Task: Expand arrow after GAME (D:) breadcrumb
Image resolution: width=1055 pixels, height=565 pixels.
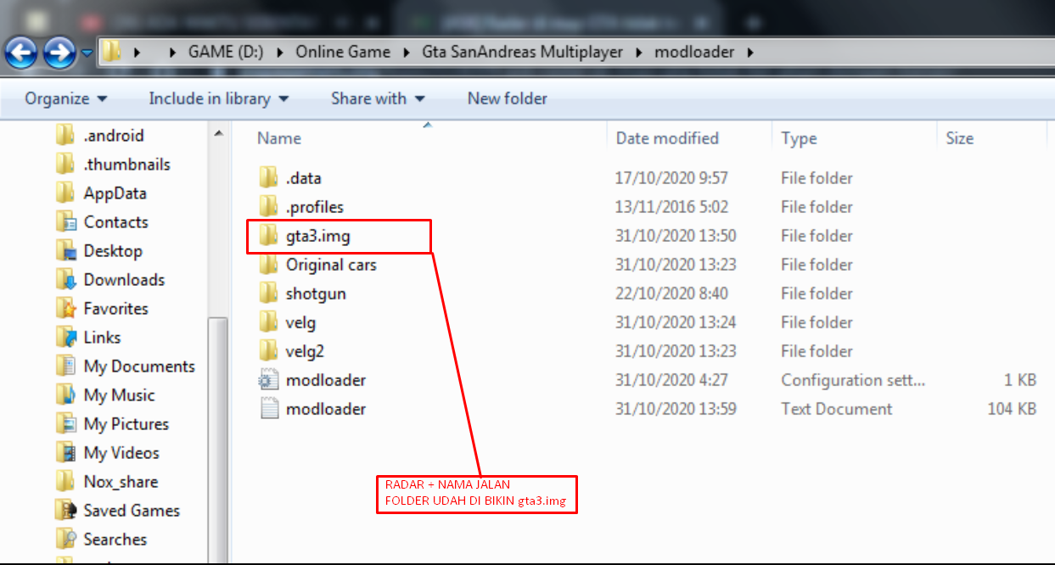Action: point(280,53)
